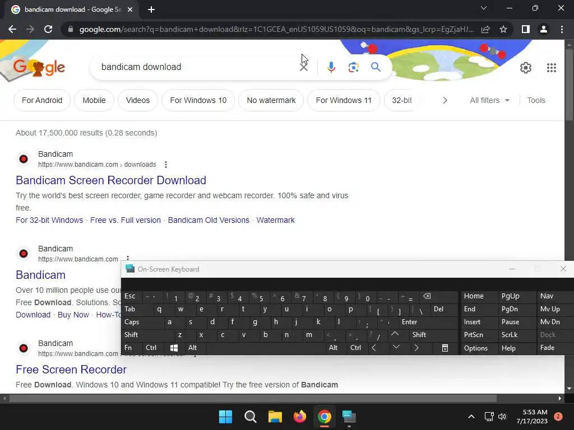574x430 pixels.
Task: Click the horizontal scrollbar at page bottom
Action: click(253, 399)
